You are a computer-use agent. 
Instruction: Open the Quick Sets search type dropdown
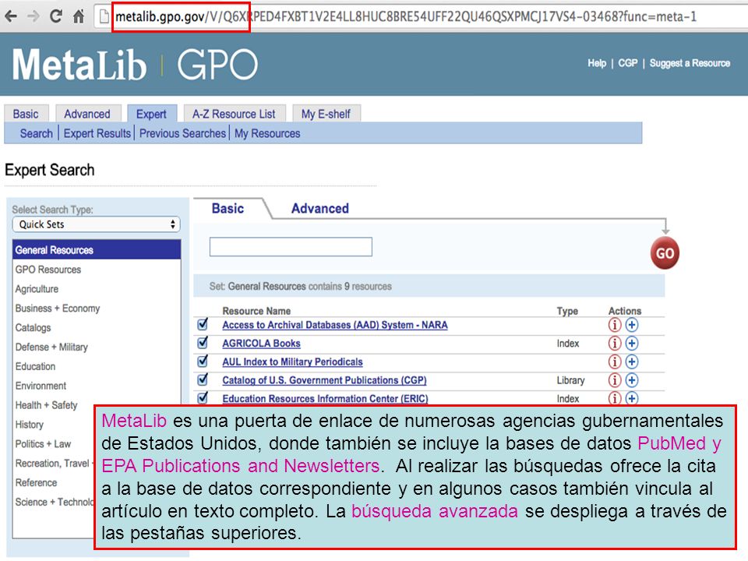(97, 224)
